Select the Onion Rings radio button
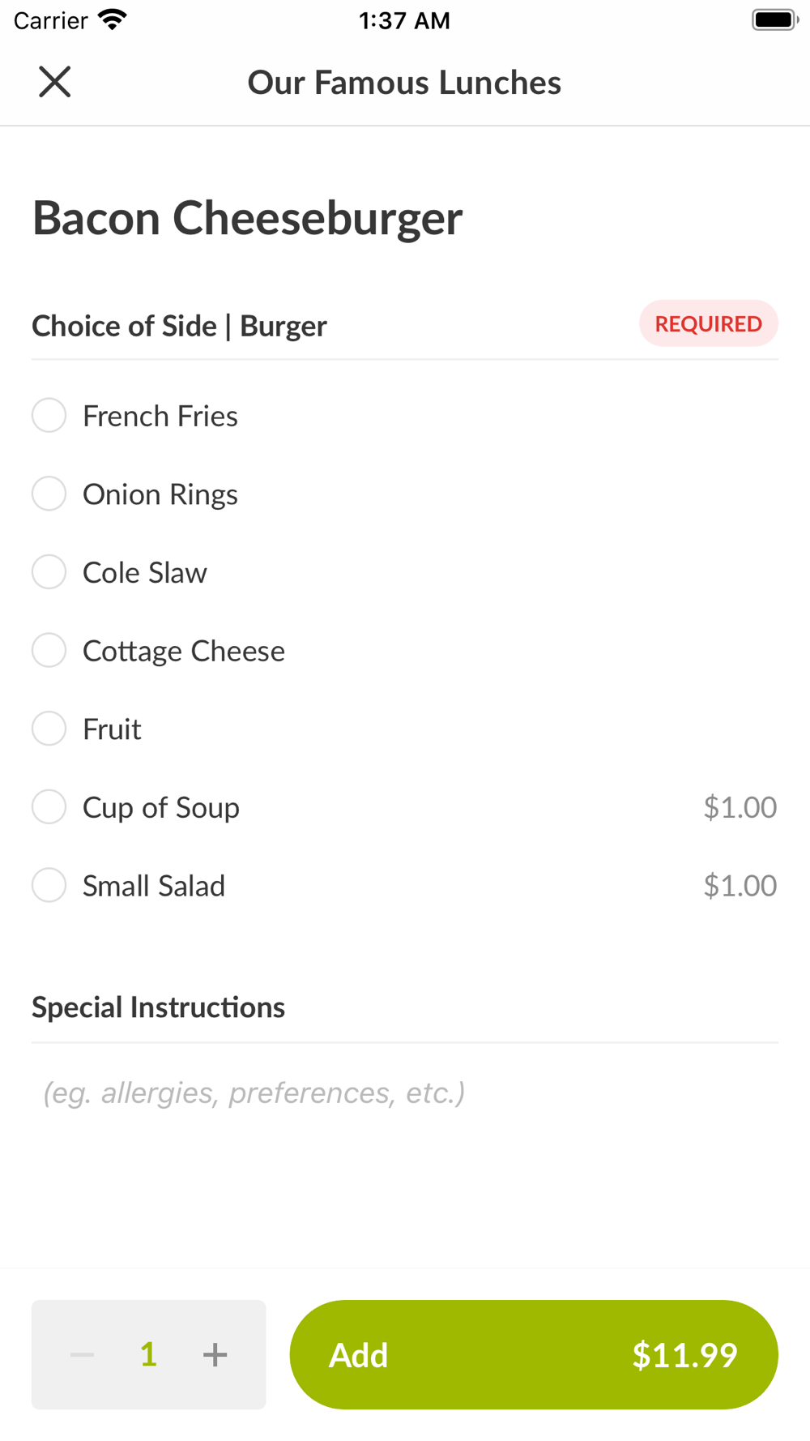 [x=49, y=494]
